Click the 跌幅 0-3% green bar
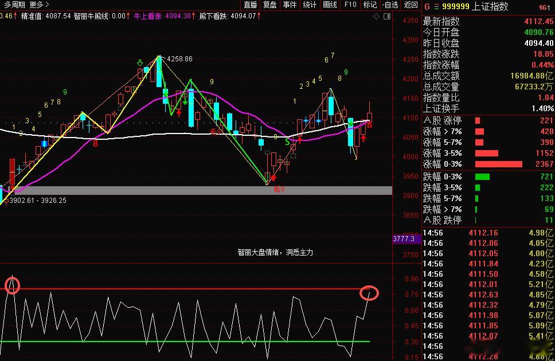The width and height of the screenshot is (555, 361). click(x=482, y=176)
